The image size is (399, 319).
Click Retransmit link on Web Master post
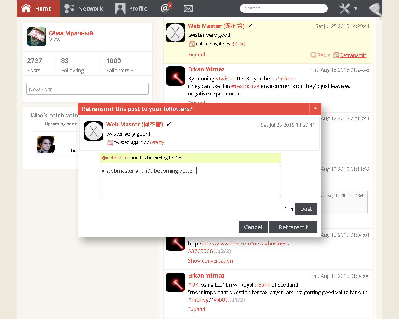tap(353, 55)
